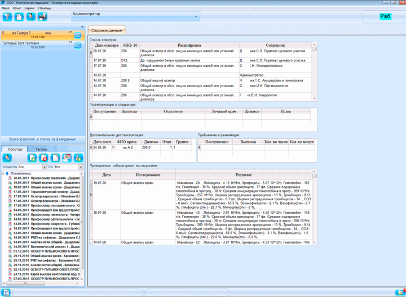Collapse the patient list panel with double chevron

(x=82, y=26)
